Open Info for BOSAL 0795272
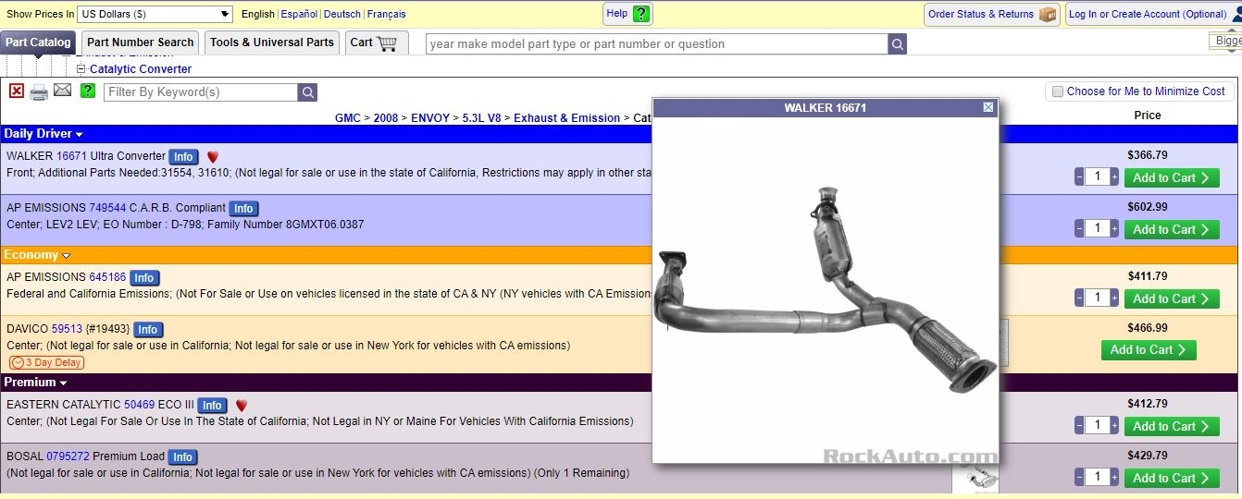 click(x=182, y=457)
